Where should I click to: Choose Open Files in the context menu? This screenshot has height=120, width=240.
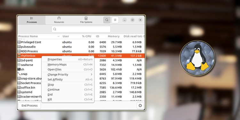(68, 69)
